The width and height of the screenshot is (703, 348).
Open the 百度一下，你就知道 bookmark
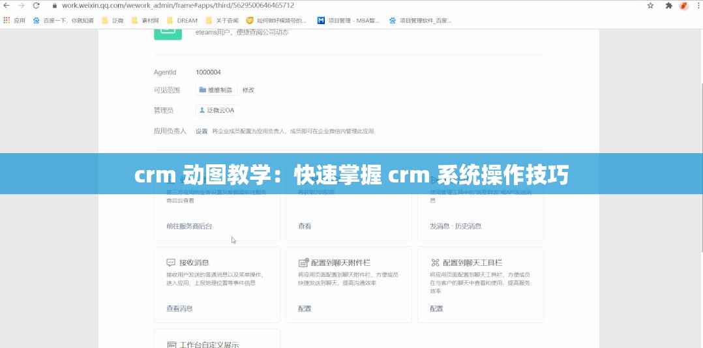[x=63, y=21]
